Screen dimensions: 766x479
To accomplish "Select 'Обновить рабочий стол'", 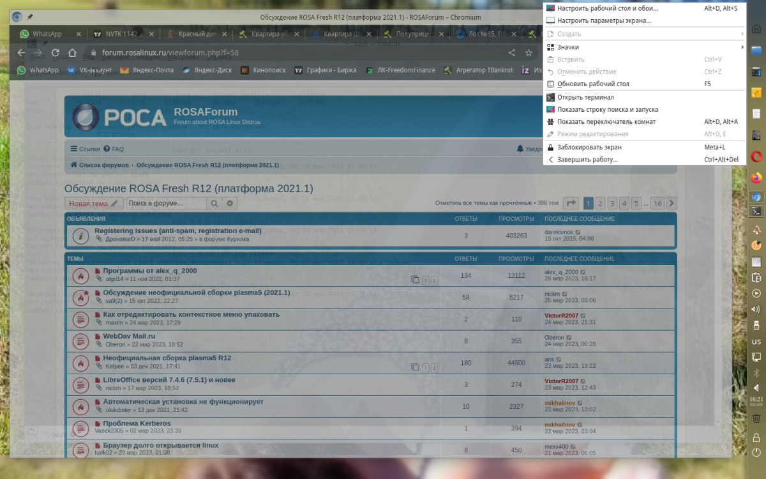I will (x=643, y=84).
